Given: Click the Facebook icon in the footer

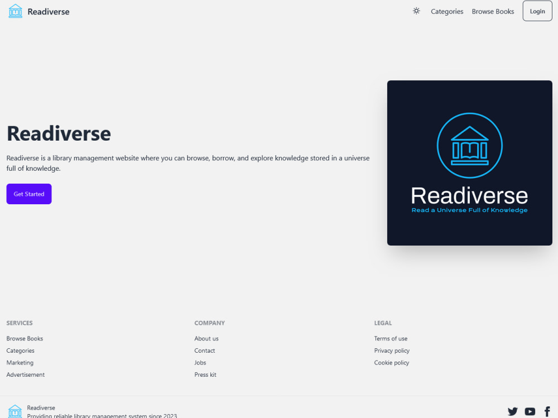Looking at the screenshot, I should tap(547, 411).
